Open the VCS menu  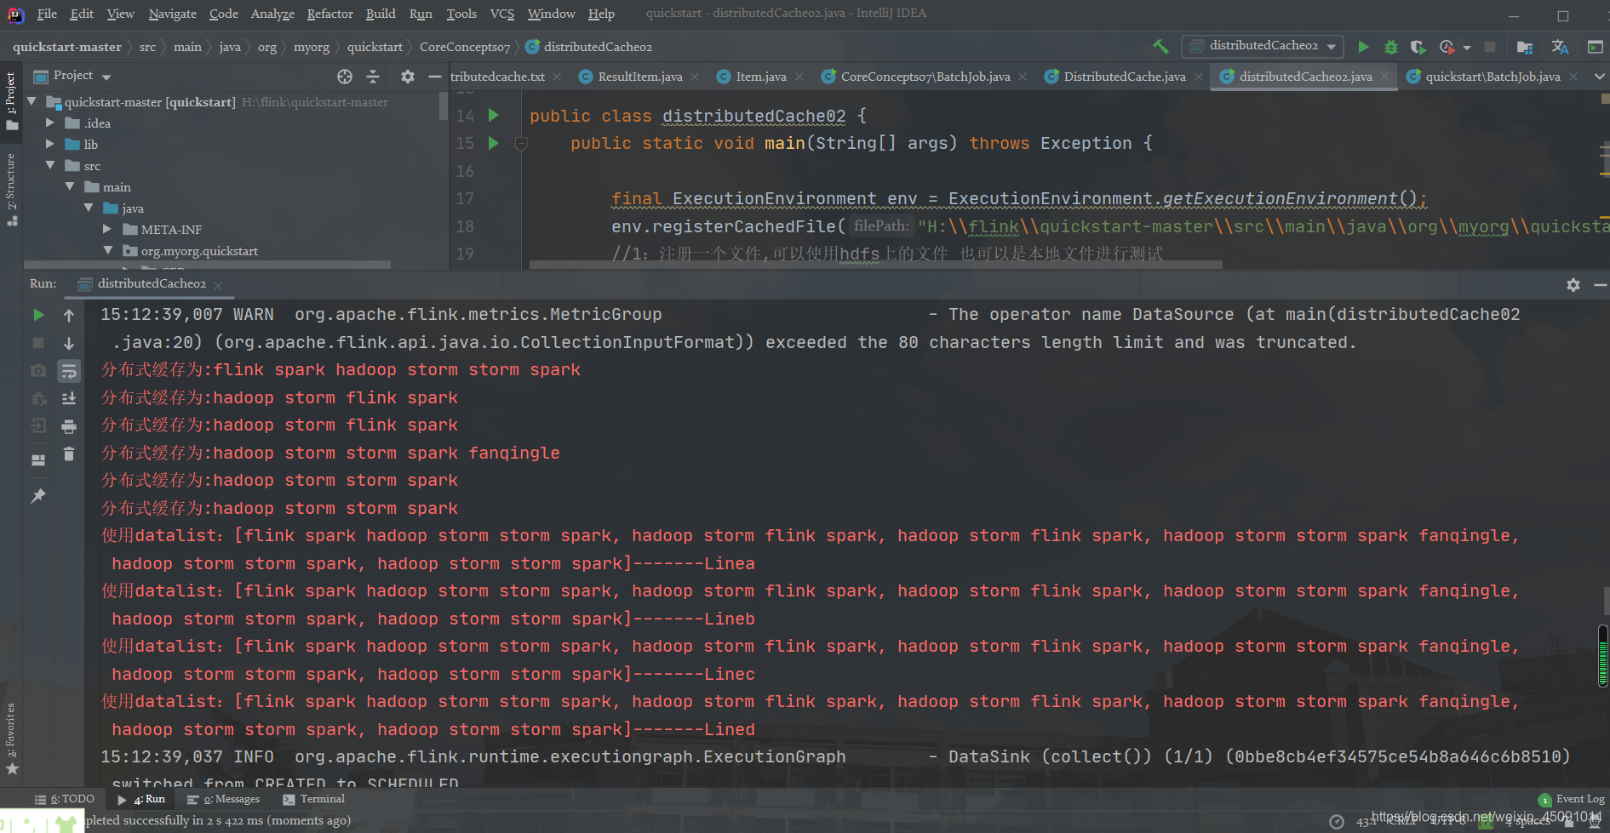(502, 14)
